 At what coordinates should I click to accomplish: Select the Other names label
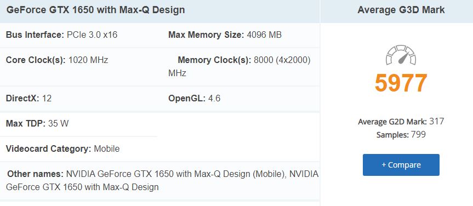(x=35, y=174)
